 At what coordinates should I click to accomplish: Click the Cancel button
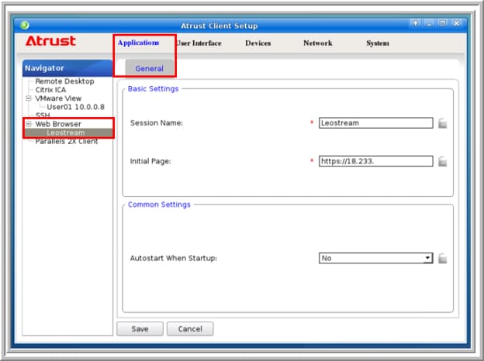pos(190,329)
